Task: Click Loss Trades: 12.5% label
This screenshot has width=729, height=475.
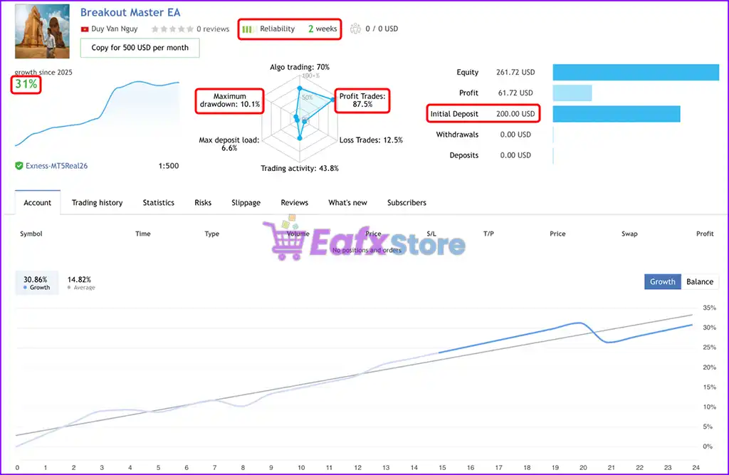Action: pos(371,140)
